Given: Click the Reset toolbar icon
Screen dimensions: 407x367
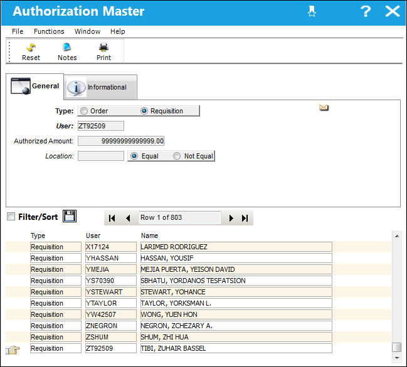Looking at the screenshot, I should (x=31, y=51).
